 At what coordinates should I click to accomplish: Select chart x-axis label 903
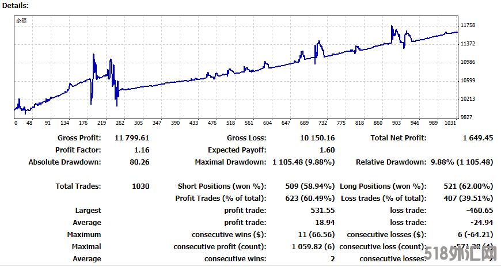coord(397,123)
